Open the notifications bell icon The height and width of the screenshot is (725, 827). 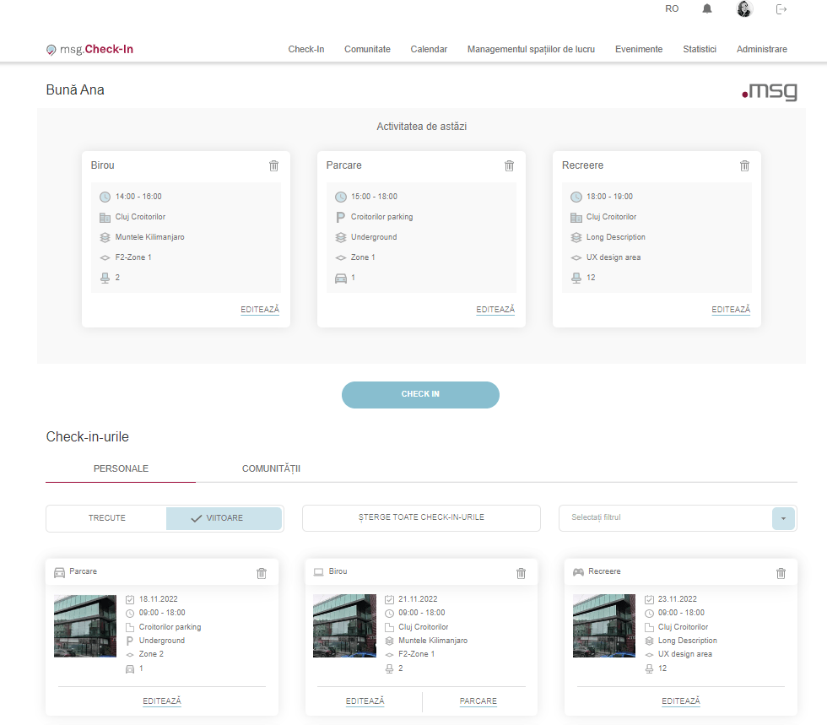point(707,9)
